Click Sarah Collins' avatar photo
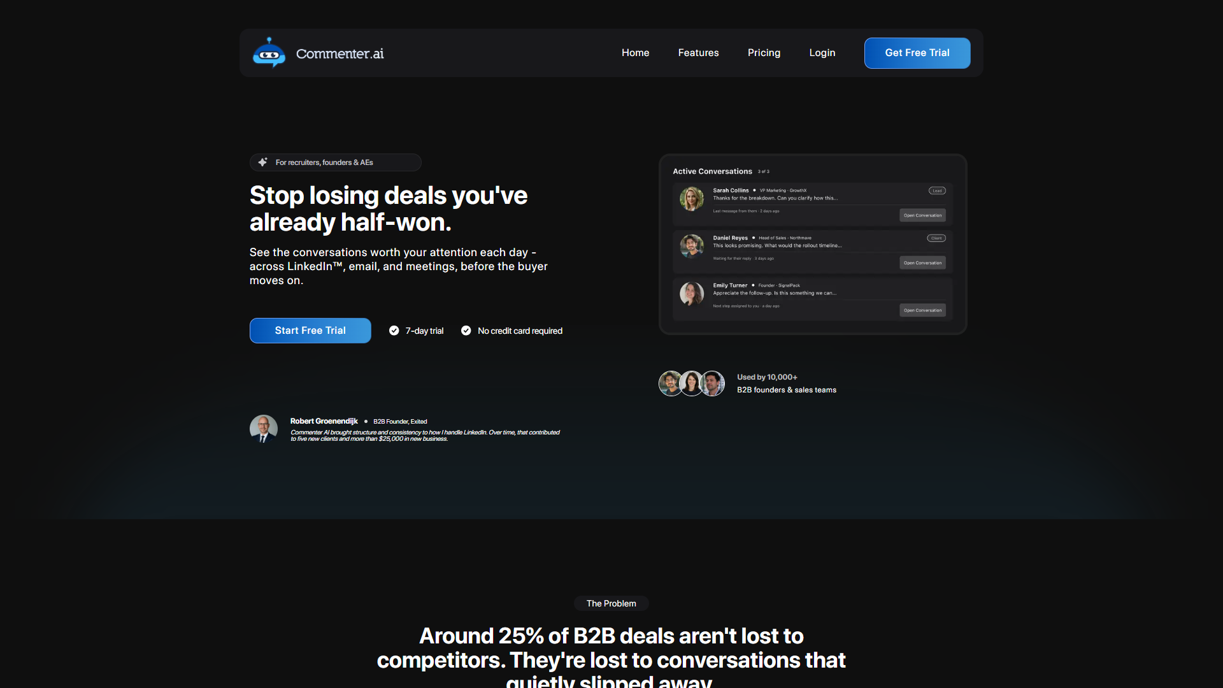The height and width of the screenshot is (688, 1223). point(692,199)
